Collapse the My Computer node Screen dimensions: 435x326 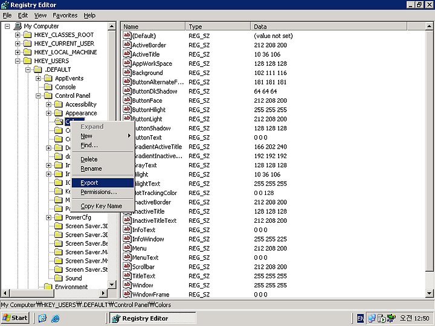(x=7, y=27)
